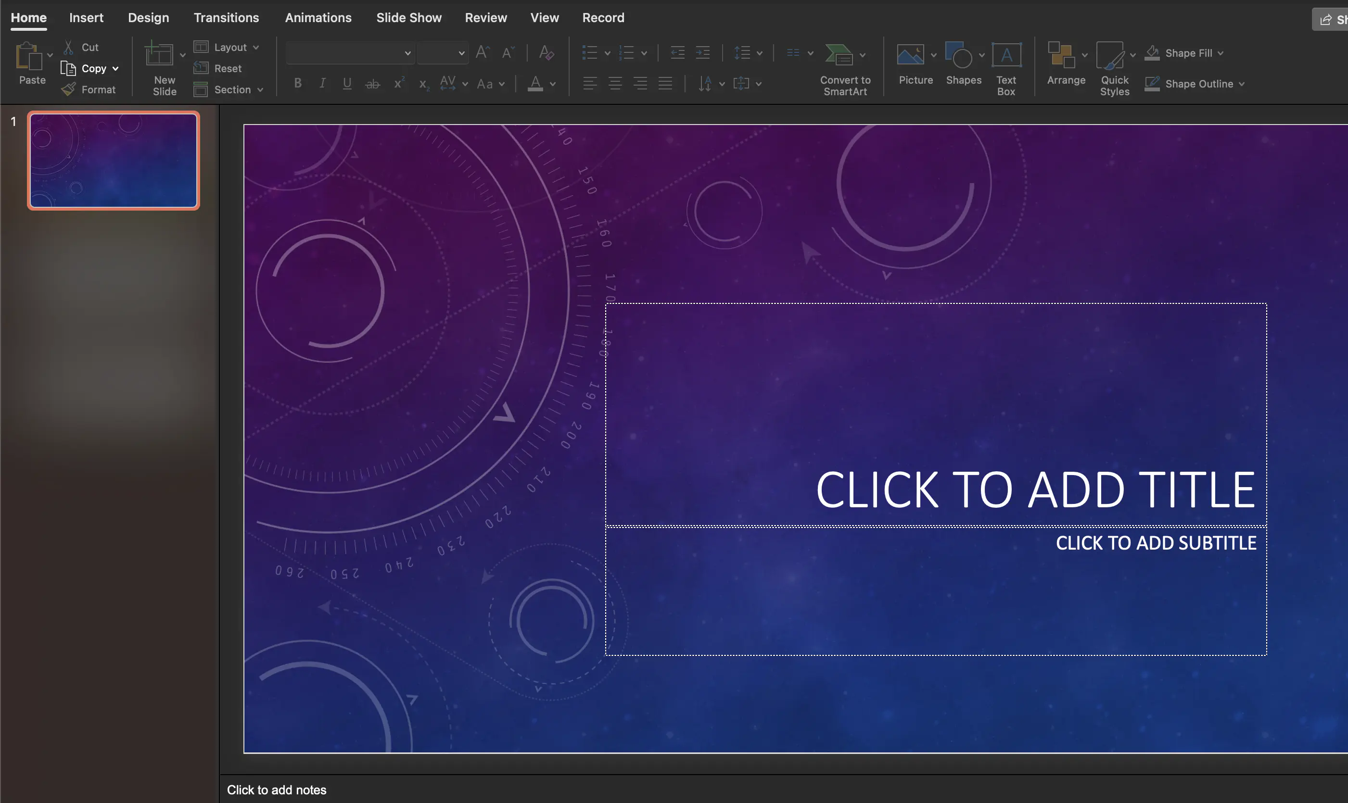Switch to the Transitions tab
This screenshot has width=1348, height=803.
pos(226,17)
